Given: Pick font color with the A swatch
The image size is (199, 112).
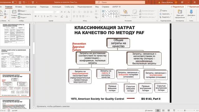Looking at the screenshot, I should 67,16.
